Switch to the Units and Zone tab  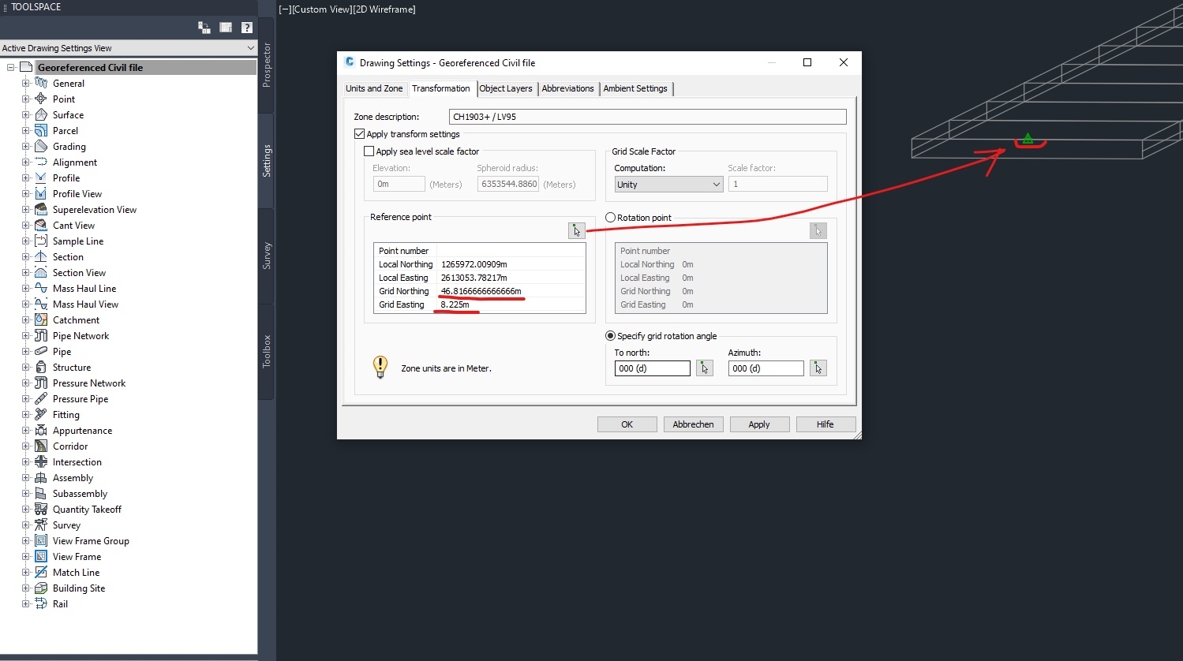(373, 88)
